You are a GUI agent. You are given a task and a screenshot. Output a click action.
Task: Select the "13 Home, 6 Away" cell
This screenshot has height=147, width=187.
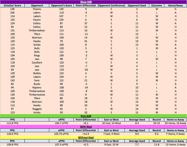tap(176, 145)
